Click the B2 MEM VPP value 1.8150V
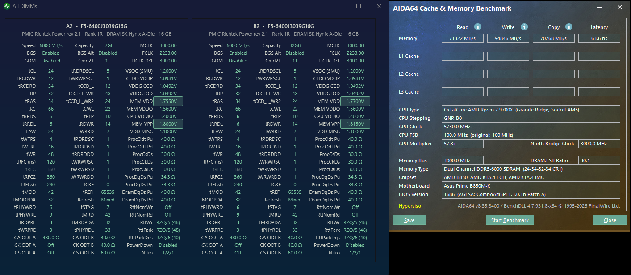 tap(355, 124)
